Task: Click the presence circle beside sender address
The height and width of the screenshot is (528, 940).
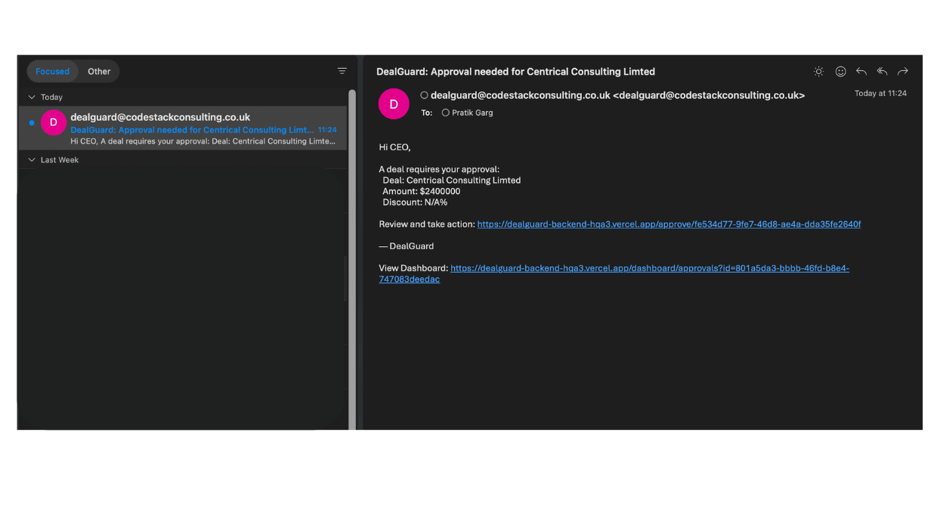Action: tap(424, 95)
